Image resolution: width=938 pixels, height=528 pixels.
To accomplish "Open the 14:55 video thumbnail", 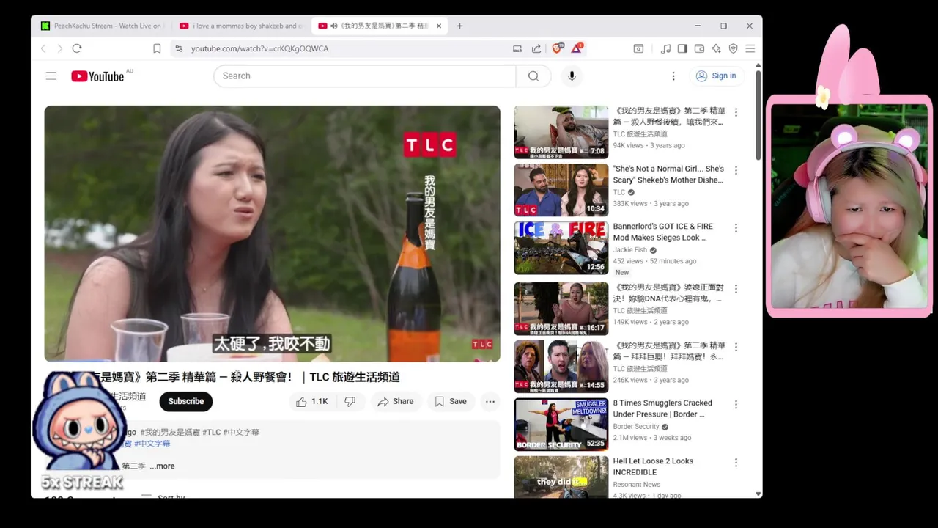I will point(561,367).
